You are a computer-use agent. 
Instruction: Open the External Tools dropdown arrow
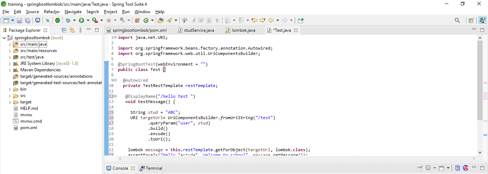(101, 21)
